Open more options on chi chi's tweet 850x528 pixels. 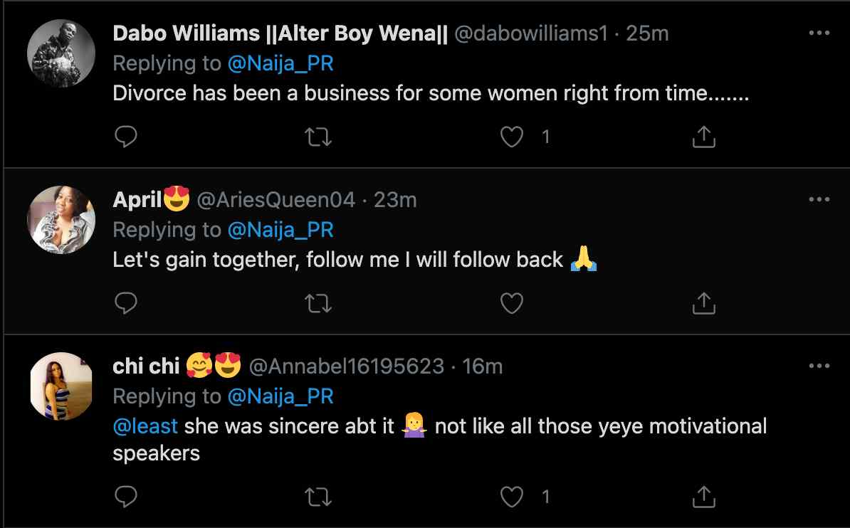click(x=819, y=366)
